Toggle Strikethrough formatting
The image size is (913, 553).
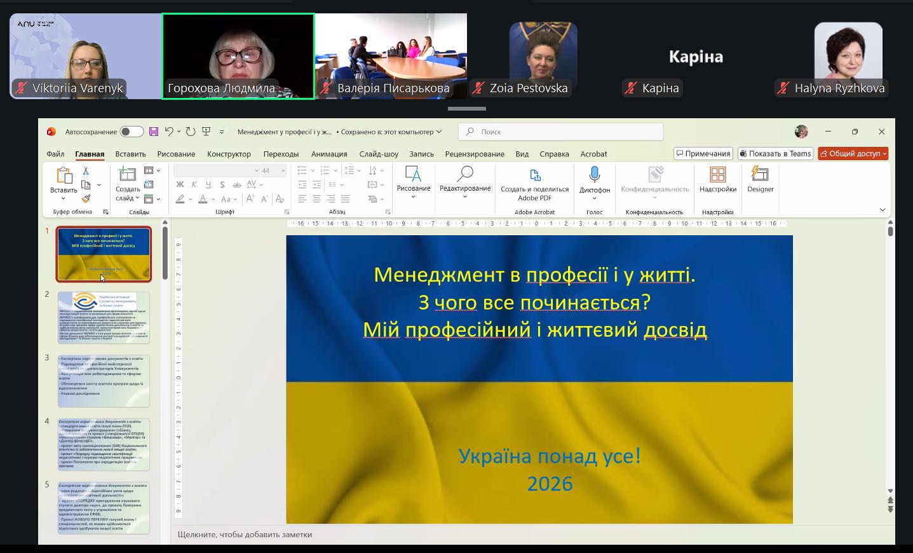click(x=236, y=184)
